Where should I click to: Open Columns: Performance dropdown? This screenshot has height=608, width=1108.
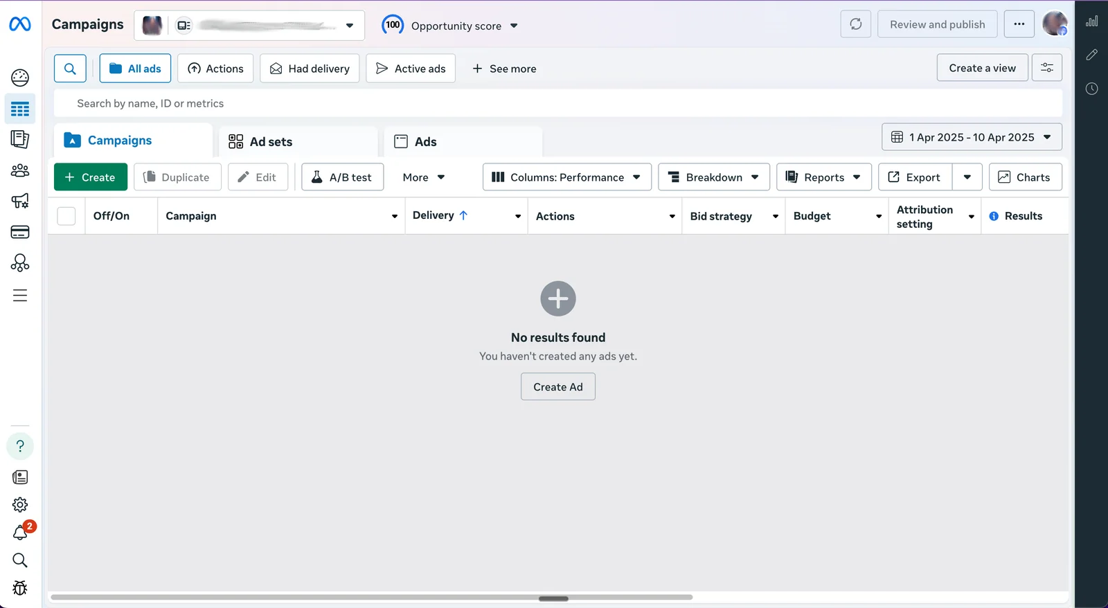[567, 177]
